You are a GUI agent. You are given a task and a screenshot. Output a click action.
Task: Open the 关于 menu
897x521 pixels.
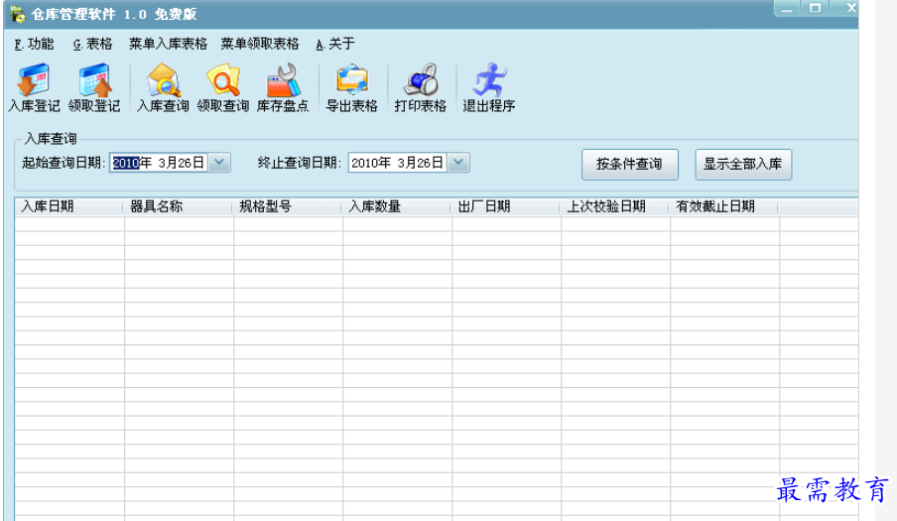point(335,44)
